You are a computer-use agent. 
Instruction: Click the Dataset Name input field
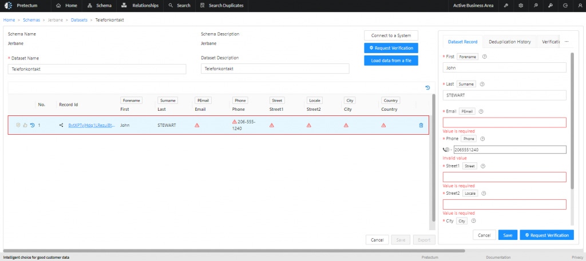[97, 69]
